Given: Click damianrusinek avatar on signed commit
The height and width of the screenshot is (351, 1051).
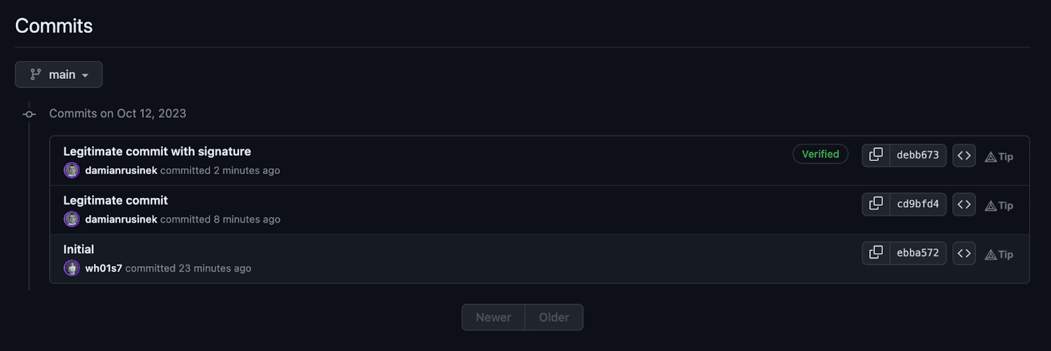Looking at the screenshot, I should coord(72,170).
